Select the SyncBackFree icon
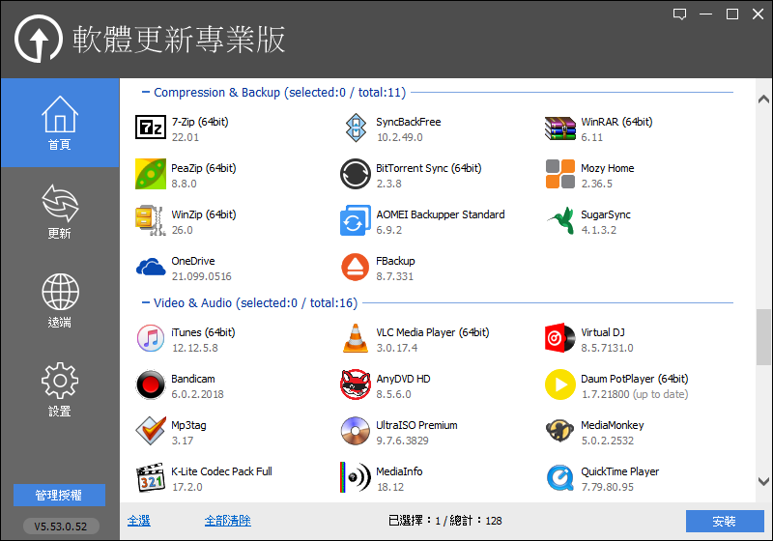Image resolution: width=773 pixels, height=541 pixels. click(x=356, y=128)
